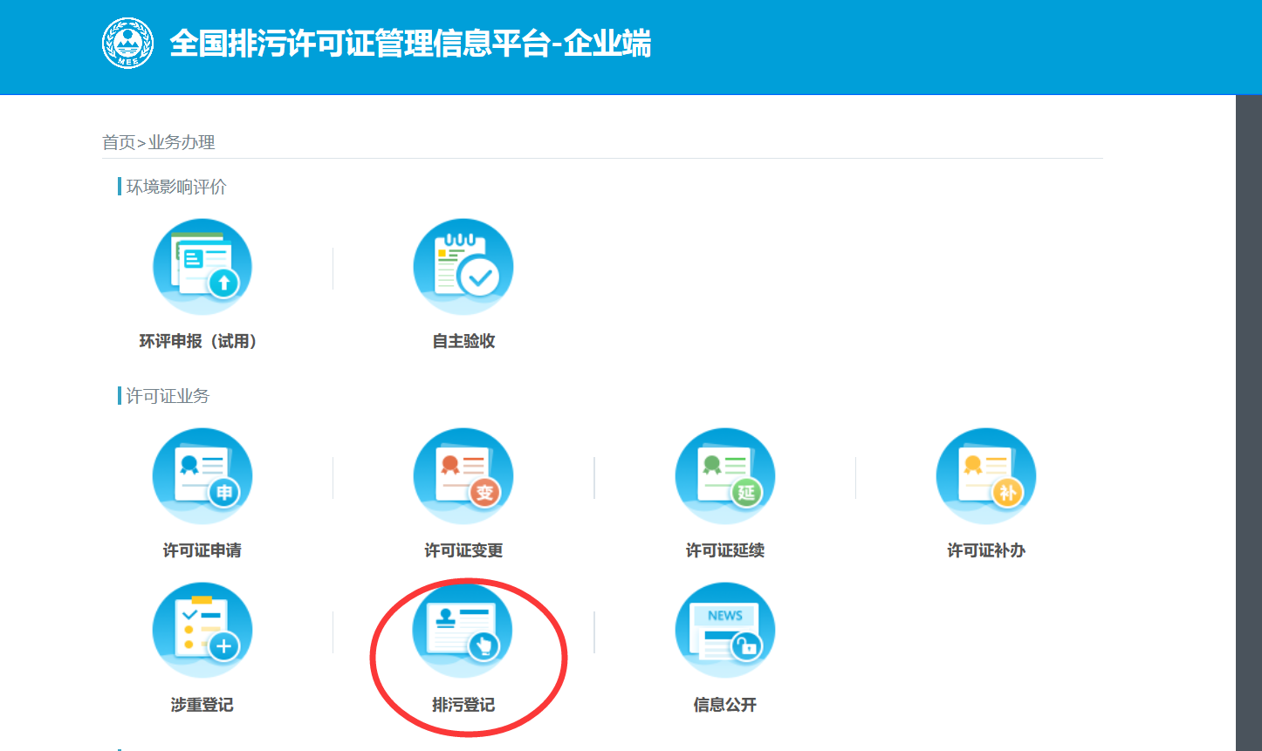Open the 许可证变更 icon

click(x=463, y=476)
